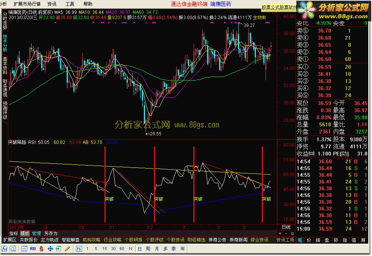Click the wavy-lines indicator chart icon
Image resolution: width=372 pixels, height=256 pixels.
coord(24,249)
